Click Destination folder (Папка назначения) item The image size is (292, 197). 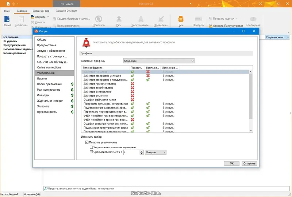click(x=66, y=26)
